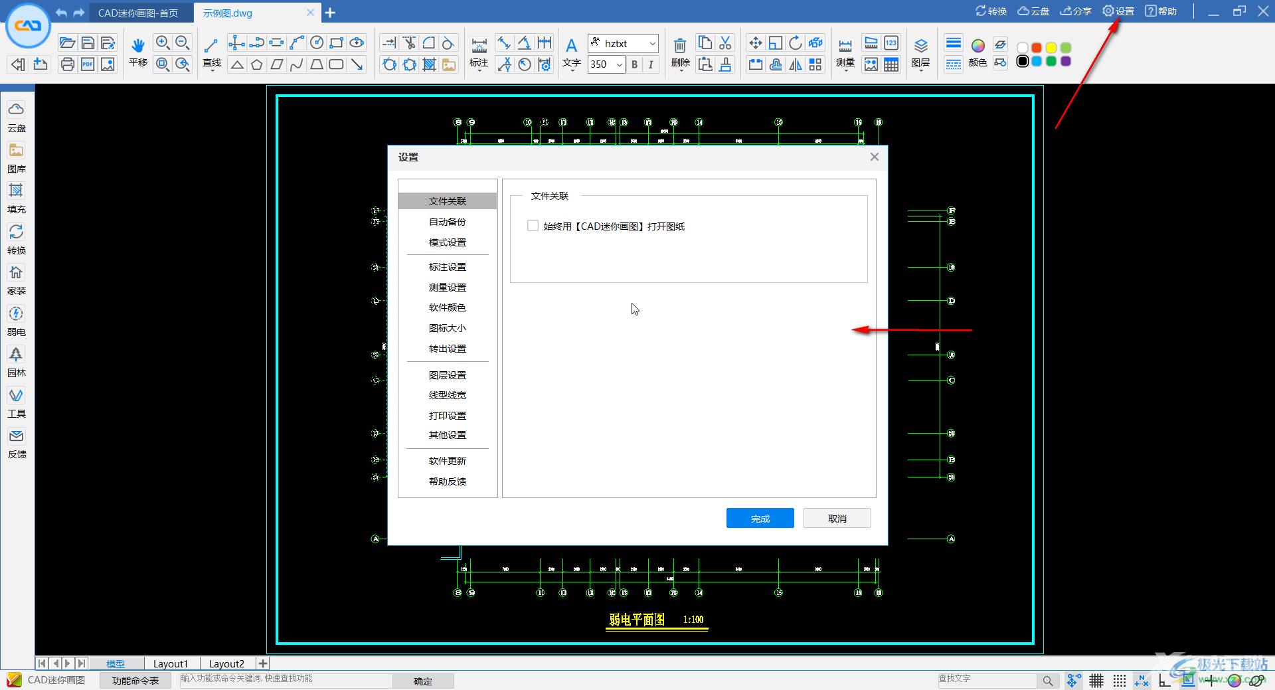Select the Line (直线) tool
Image resolution: width=1275 pixels, height=690 pixels.
[211, 45]
